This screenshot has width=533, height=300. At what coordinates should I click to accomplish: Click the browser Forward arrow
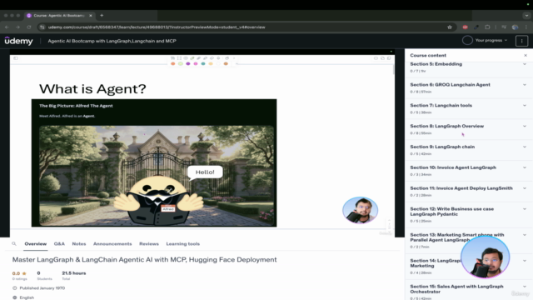coord(17,27)
